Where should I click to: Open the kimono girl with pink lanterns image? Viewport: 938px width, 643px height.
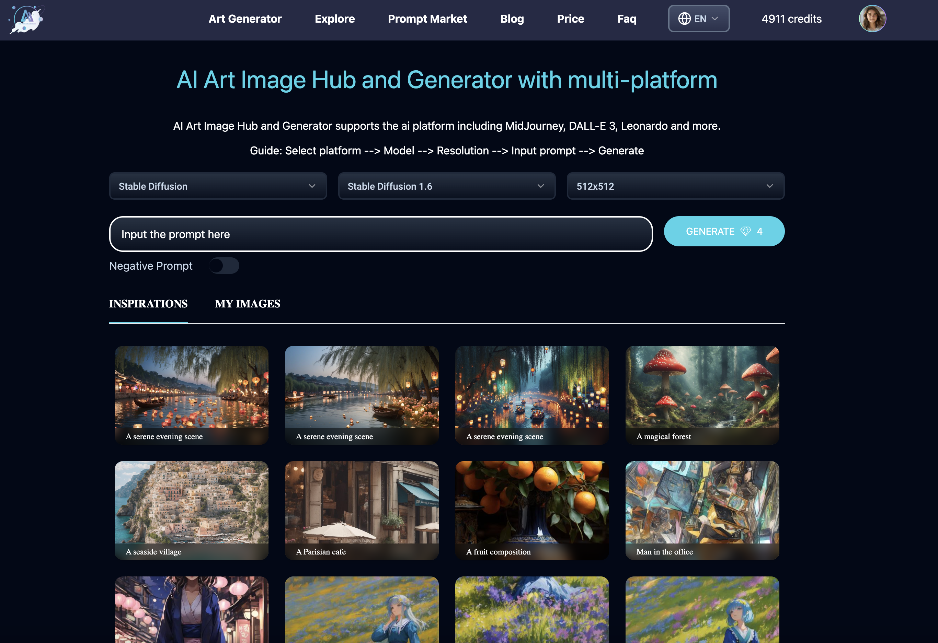(191, 609)
